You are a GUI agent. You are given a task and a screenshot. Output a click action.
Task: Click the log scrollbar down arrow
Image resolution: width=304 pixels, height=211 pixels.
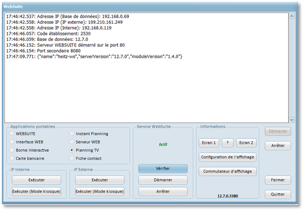tap(291, 120)
